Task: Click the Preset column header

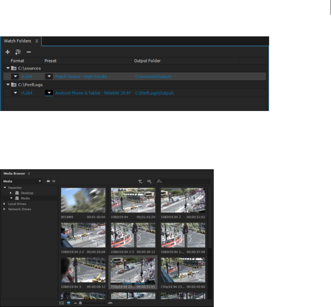Action: click(x=50, y=61)
